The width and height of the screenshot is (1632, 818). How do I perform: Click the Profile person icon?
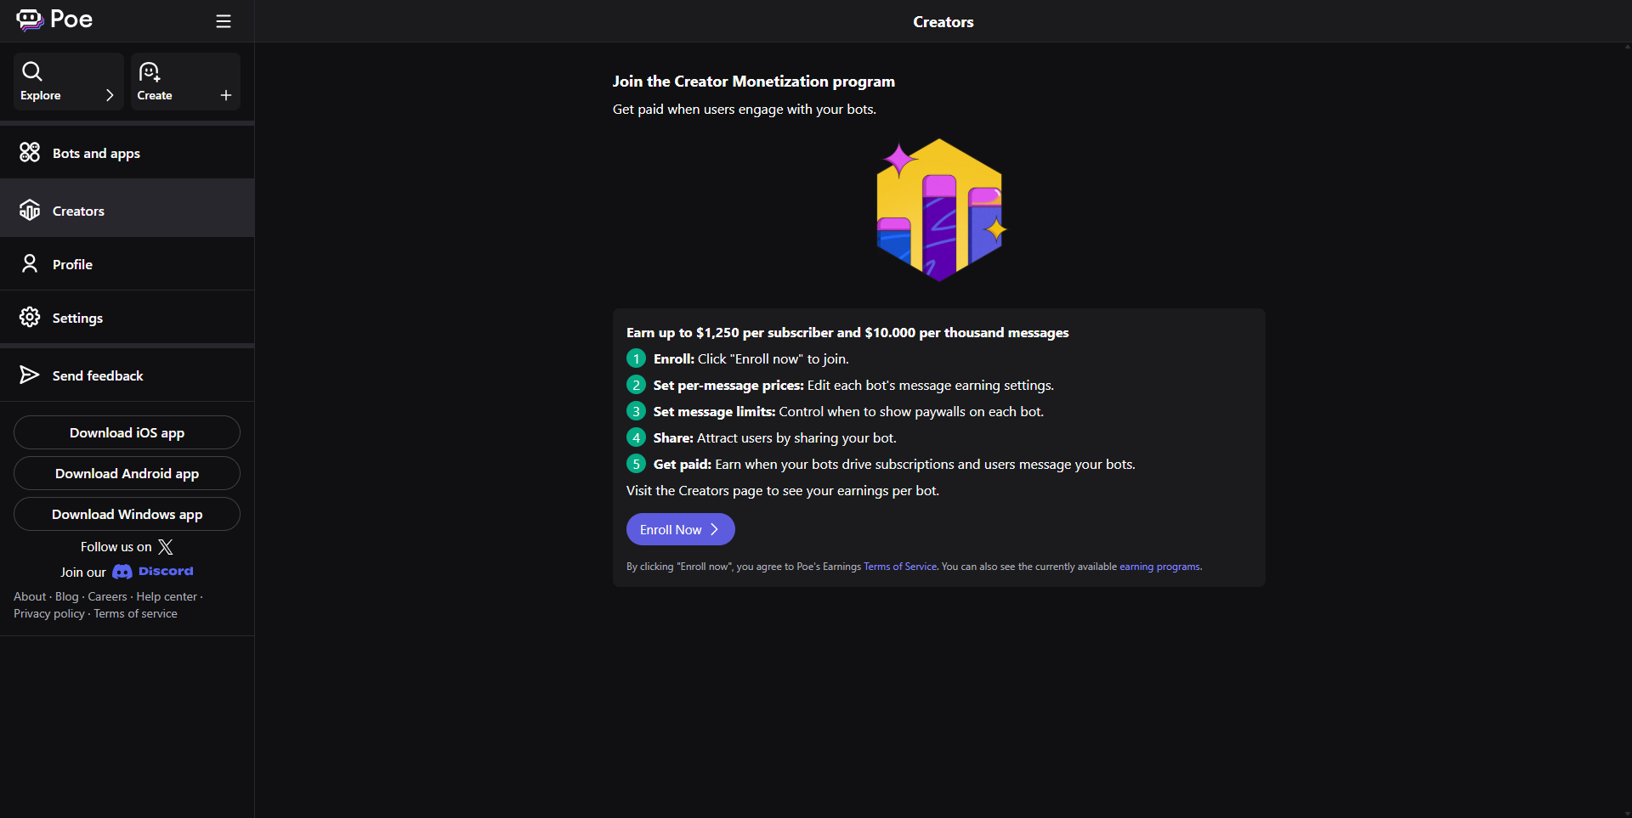click(30, 264)
